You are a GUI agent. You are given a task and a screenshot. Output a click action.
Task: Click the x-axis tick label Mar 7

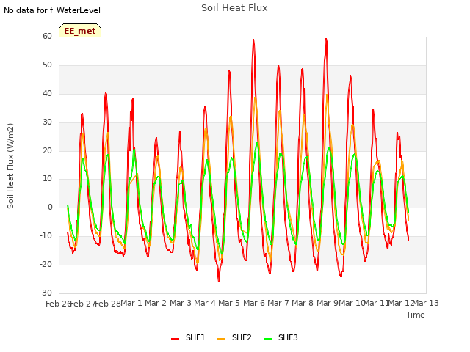[278, 303]
